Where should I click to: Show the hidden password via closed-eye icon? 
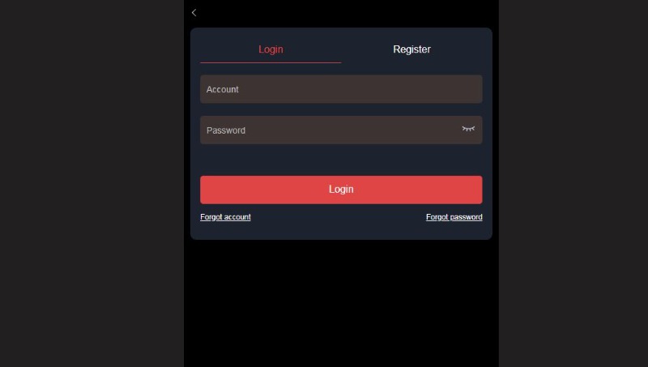[468, 129]
